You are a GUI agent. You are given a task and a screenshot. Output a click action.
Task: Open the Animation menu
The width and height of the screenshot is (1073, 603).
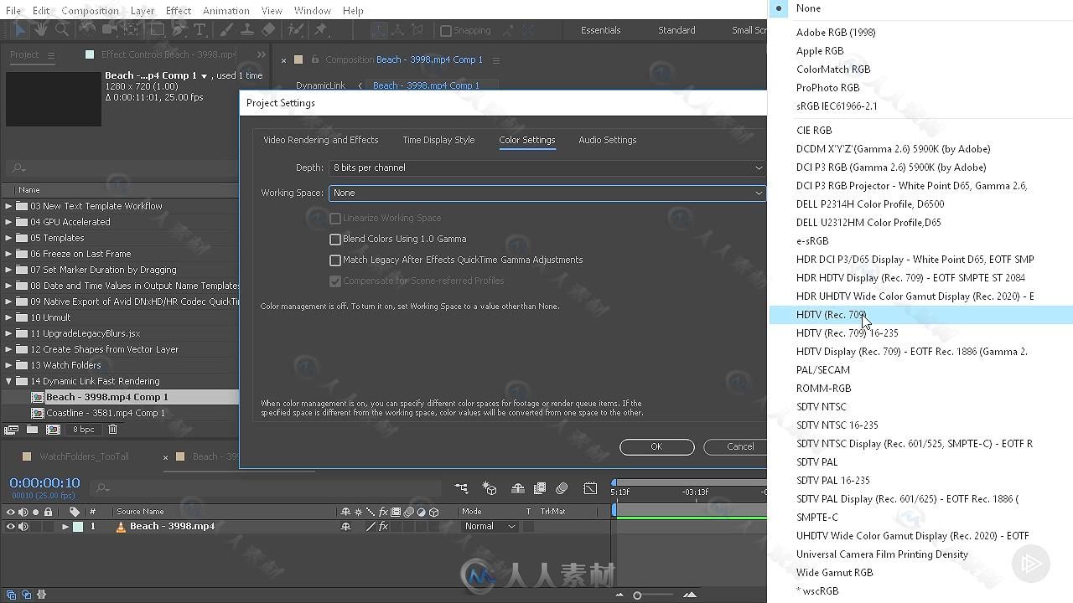pos(225,11)
